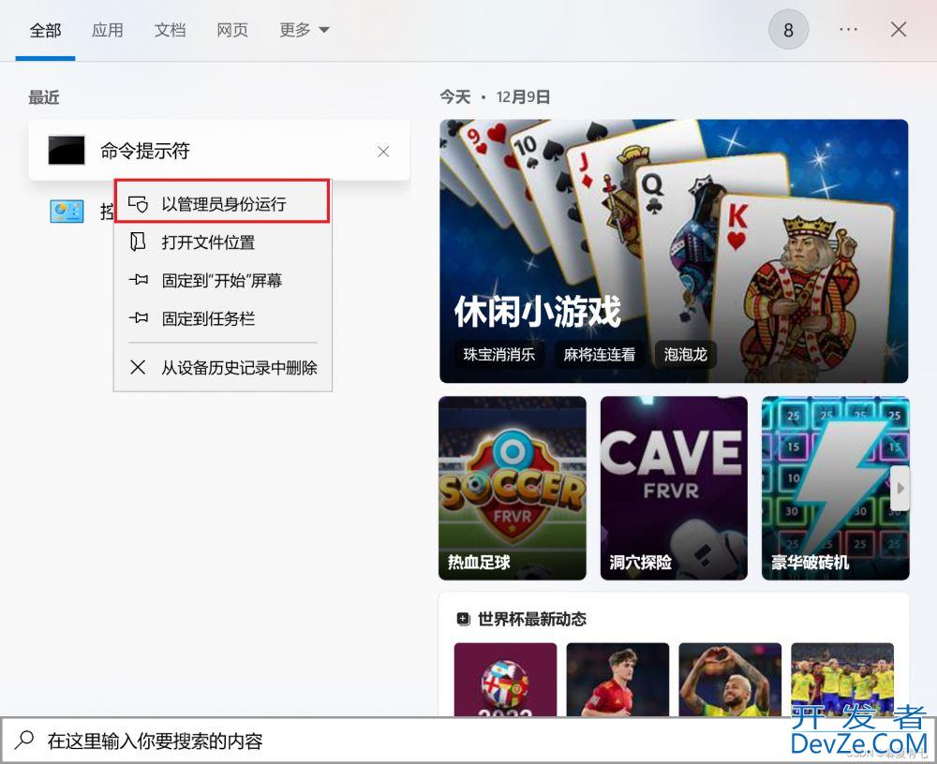Open the Control Panel icon below Command Prompt

[67, 212]
